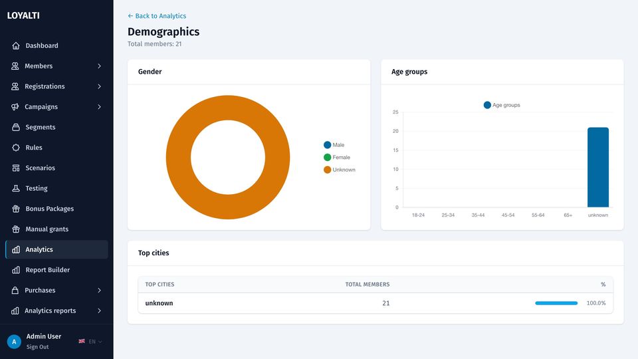
Task: Click the Gender card heading
Action: [x=150, y=72]
